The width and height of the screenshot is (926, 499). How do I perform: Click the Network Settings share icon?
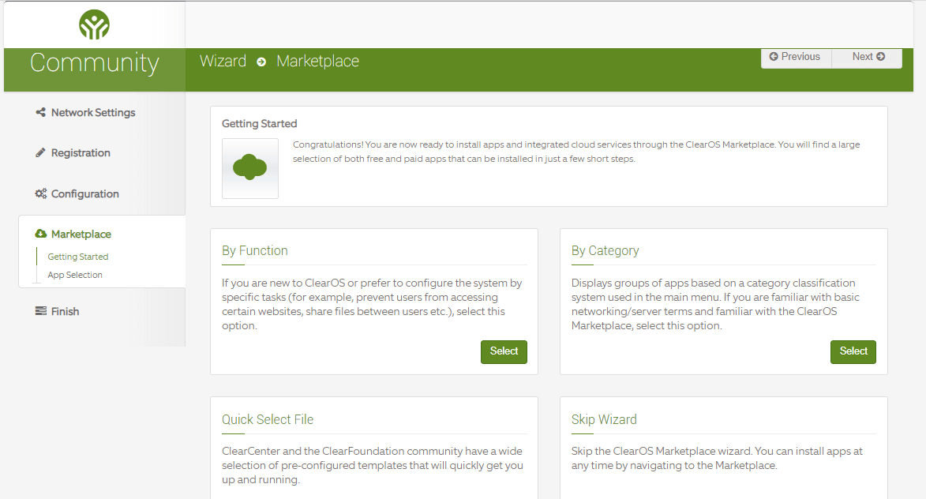(40, 112)
